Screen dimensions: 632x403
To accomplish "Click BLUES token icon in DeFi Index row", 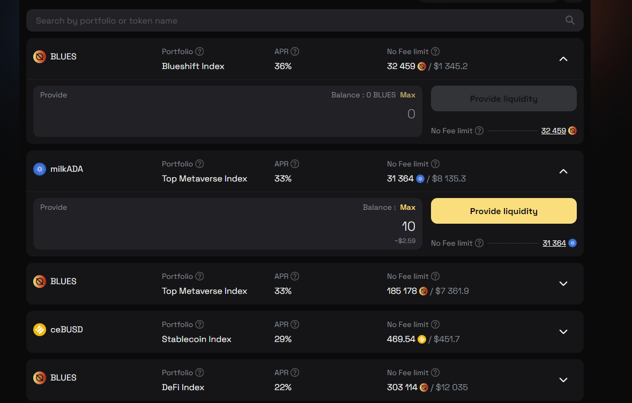I will pos(40,378).
